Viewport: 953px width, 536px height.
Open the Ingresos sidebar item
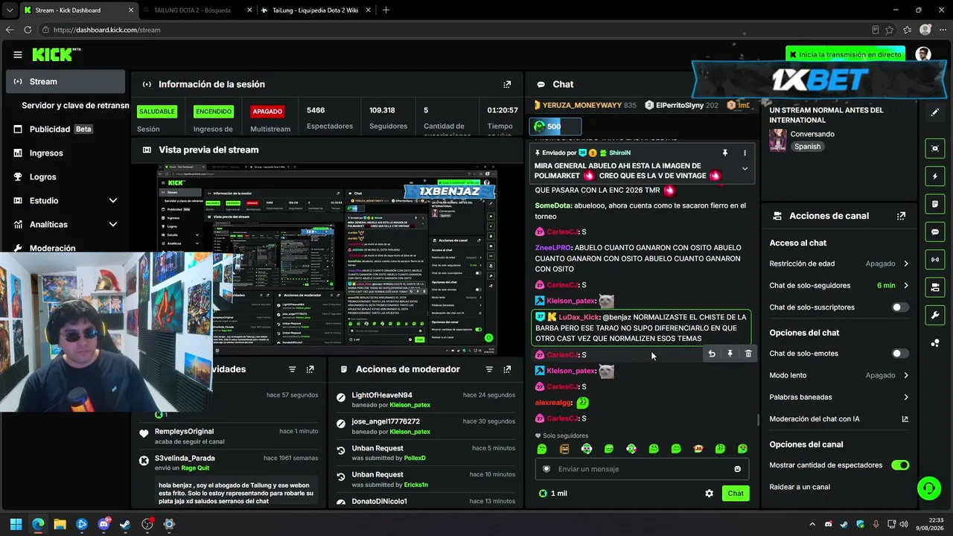pos(66,153)
